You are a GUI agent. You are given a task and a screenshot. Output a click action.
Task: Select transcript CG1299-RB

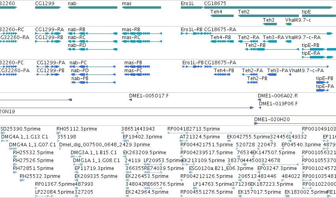(48, 41)
